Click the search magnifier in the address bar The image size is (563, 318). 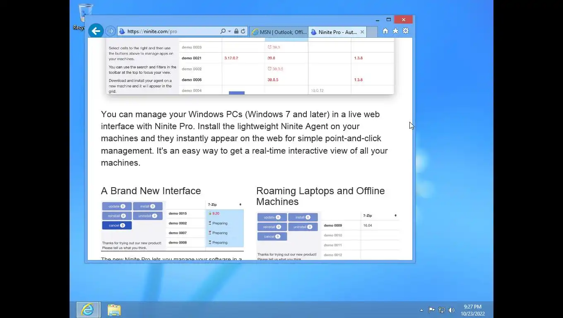223,31
